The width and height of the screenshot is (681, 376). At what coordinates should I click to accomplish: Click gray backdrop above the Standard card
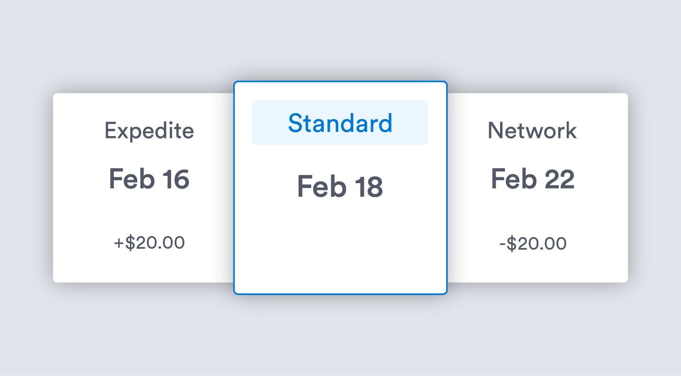coord(340,44)
